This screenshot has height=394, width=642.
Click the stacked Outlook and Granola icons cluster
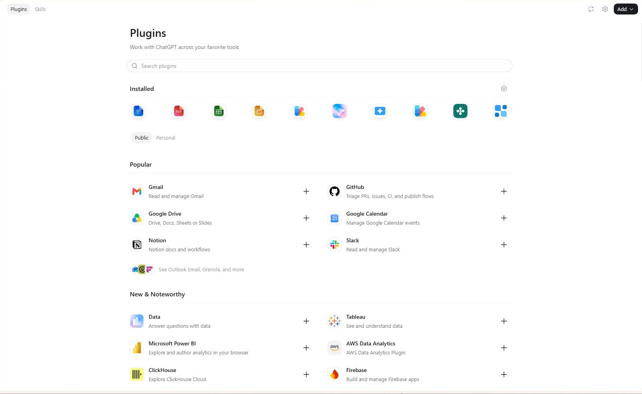click(x=142, y=269)
